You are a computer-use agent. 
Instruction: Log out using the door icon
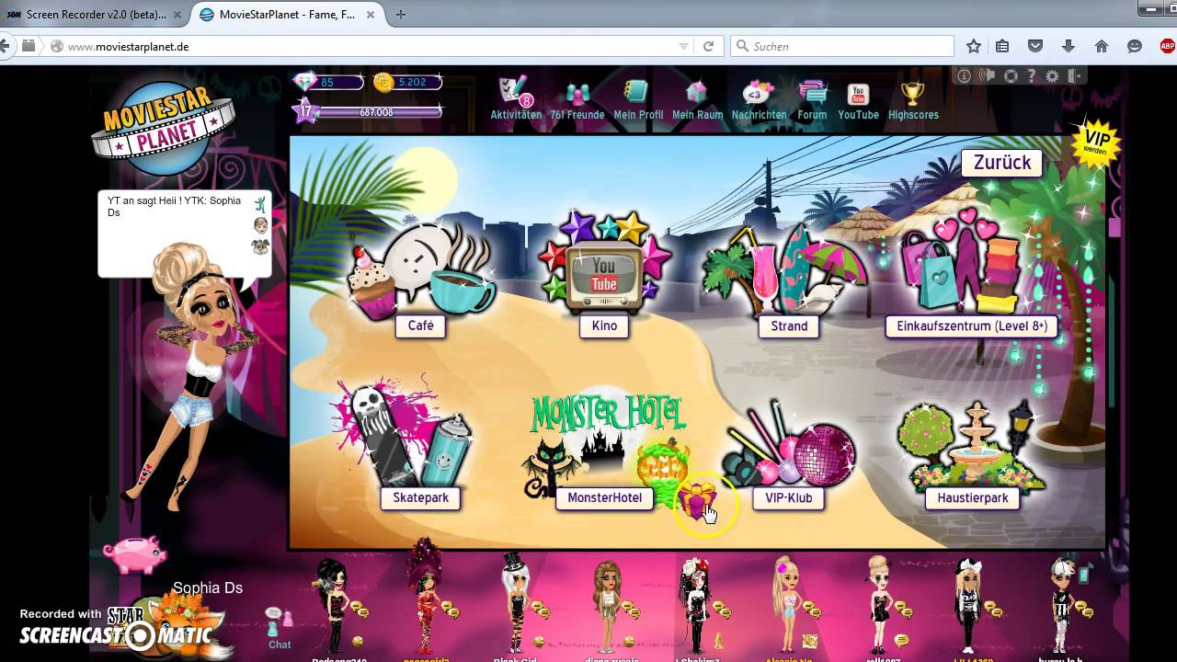1075,76
